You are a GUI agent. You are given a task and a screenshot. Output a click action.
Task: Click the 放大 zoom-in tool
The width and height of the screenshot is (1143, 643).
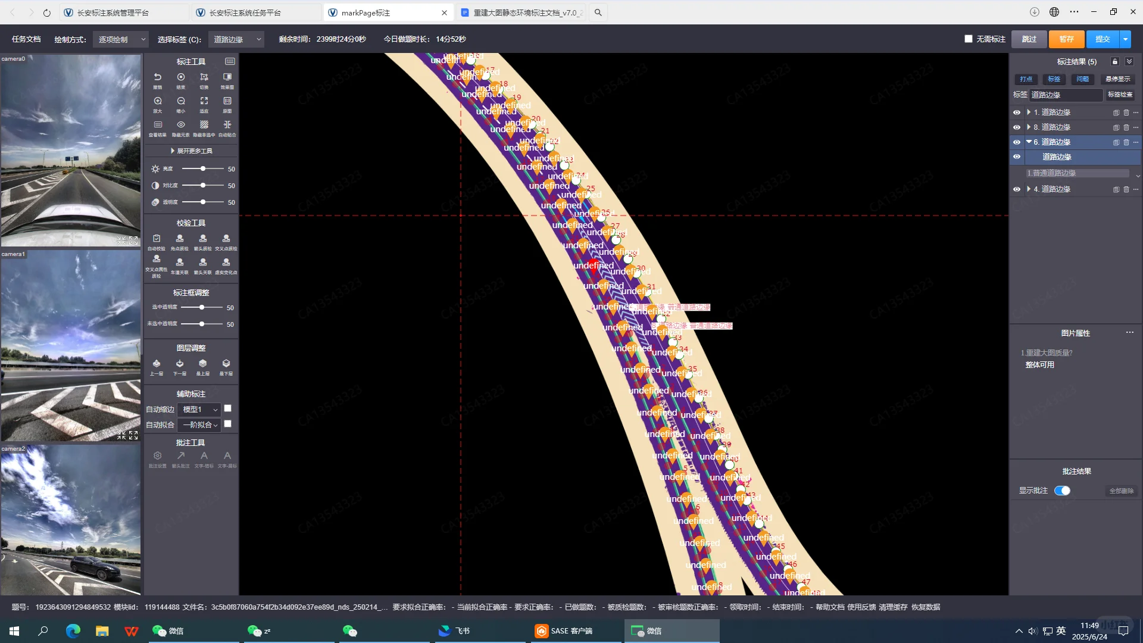tap(157, 101)
